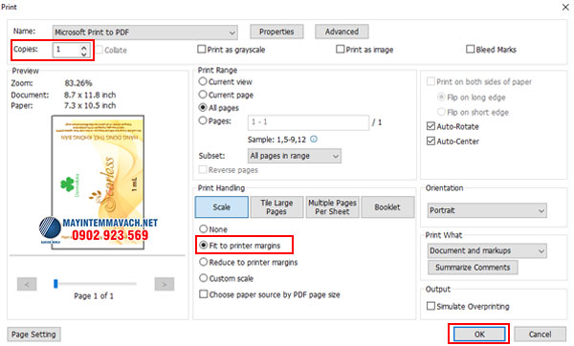Confirm printing with OK
Viewport: 574px width, 346px height.
(479, 334)
